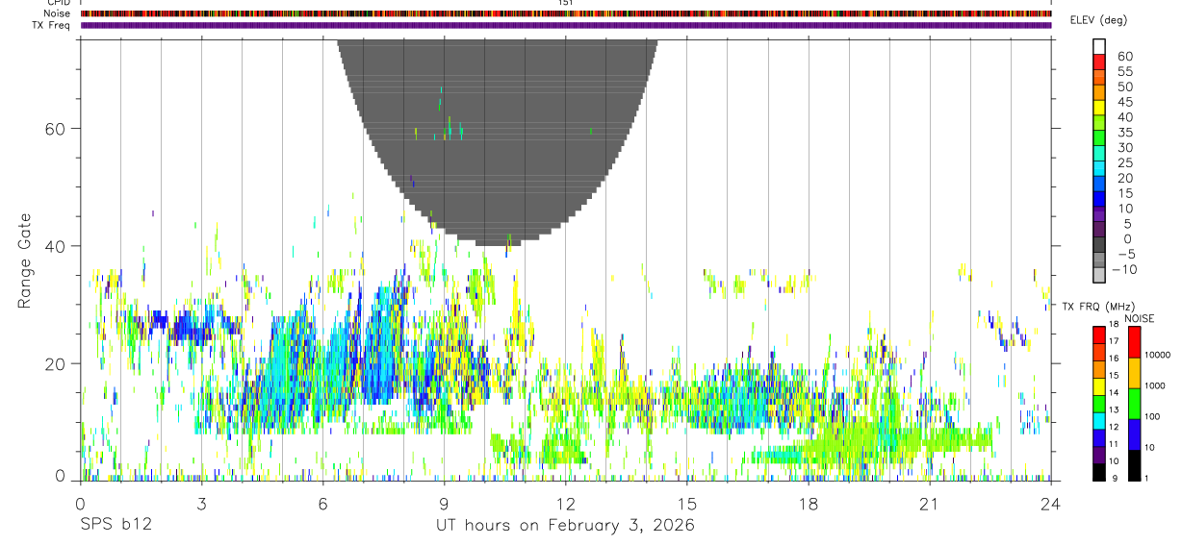Screen dimensions: 1182x545
Task: Click the UT hour tick label "9"
Action: [x=444, y=504]
